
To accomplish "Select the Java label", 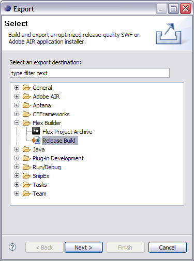I will coord(39,149).
